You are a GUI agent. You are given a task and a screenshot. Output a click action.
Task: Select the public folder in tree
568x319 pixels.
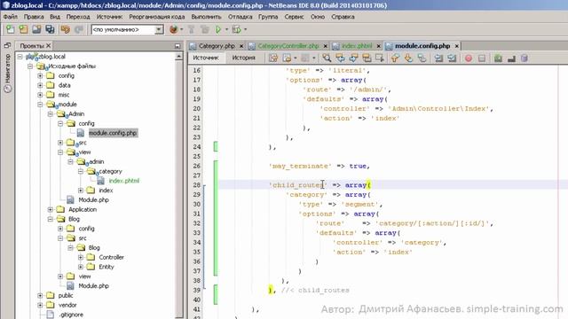[x=66, y=295]
